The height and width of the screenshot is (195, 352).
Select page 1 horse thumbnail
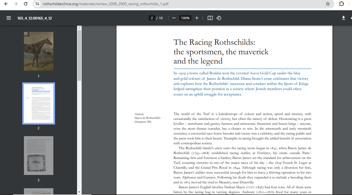38,51
